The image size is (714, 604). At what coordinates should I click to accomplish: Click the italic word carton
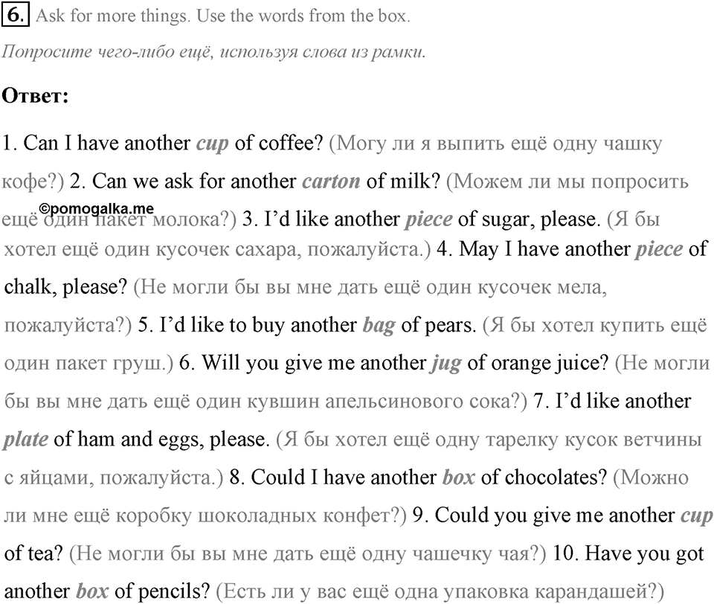pos(331,181)
